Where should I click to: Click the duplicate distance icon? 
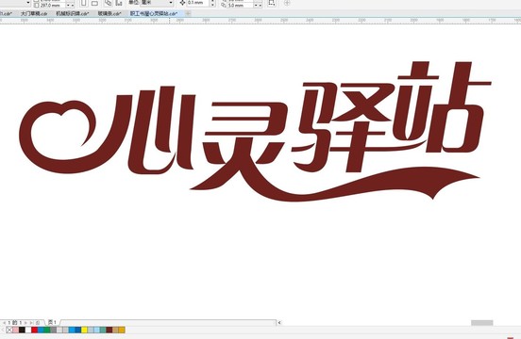(x=224, y=6)
